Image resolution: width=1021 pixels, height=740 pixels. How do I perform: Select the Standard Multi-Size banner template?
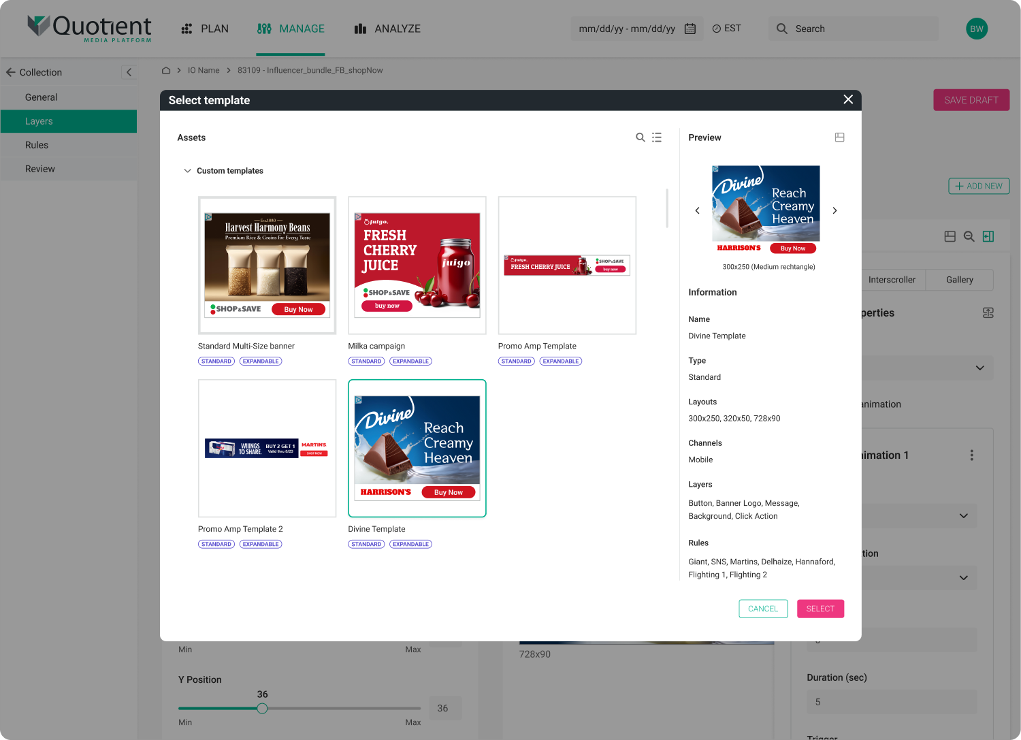tap(268, 266)
